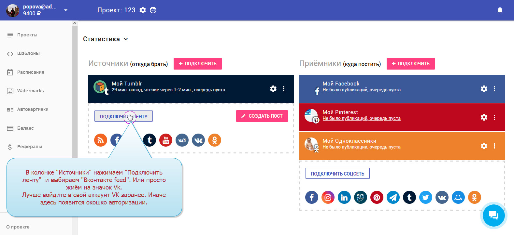Click the Подключить соцсеть button
The width and height of the screenshot is (514, 235).
coord(337,174)
